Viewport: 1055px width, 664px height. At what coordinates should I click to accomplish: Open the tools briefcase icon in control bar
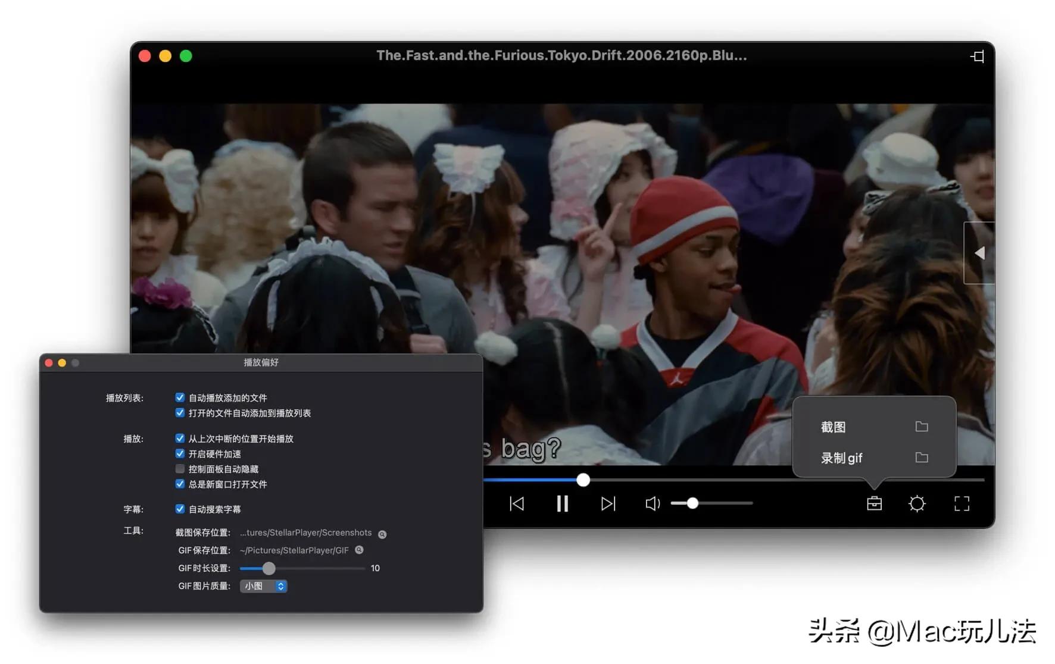873,503
